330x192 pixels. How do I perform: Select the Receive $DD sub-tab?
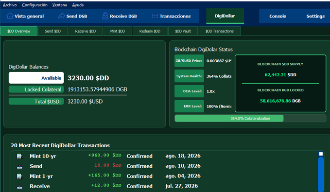(86, 31)
